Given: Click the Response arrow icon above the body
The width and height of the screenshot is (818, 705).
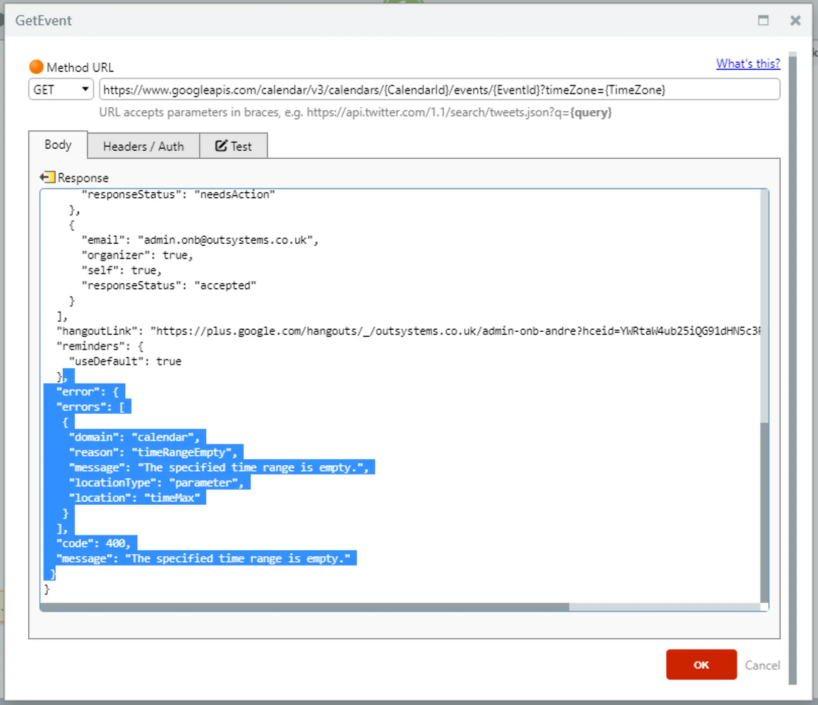Looking at the screenshot, I should 47,177.
